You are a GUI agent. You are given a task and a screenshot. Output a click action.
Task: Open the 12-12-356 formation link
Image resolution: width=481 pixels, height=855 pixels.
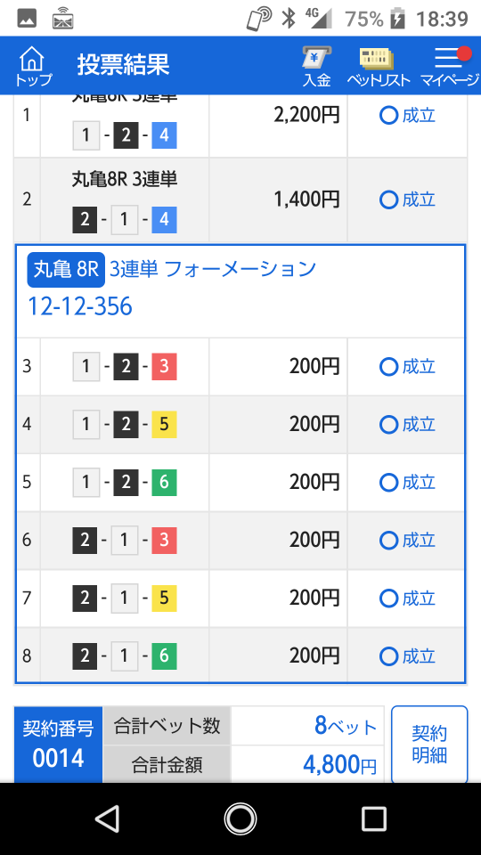click(x=79, y=306)
